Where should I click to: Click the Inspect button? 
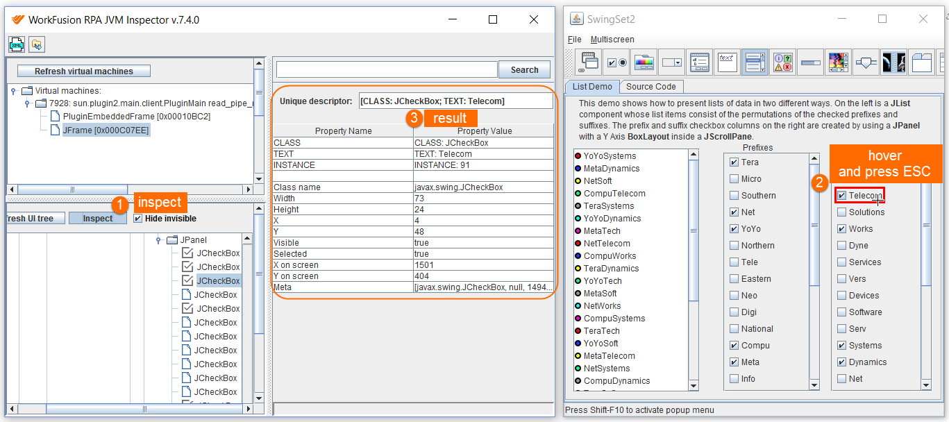97,219
